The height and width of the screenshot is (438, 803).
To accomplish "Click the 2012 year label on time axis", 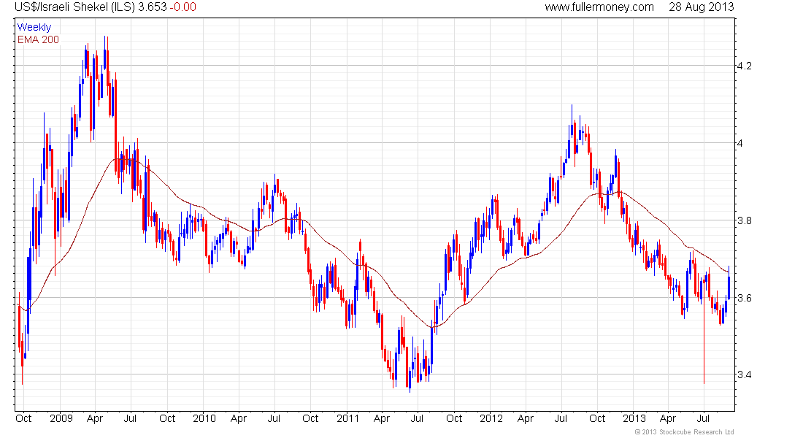I will pos(491,418).
